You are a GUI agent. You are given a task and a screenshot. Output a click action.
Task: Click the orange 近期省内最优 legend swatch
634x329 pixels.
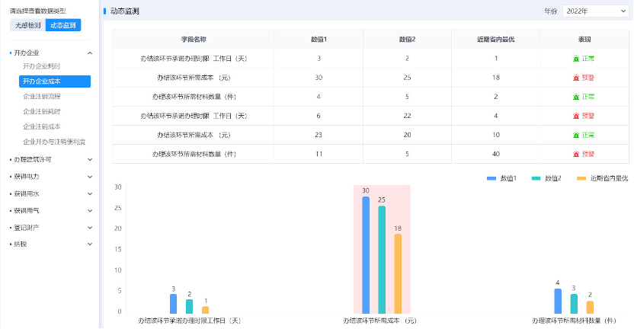[582, 178]
